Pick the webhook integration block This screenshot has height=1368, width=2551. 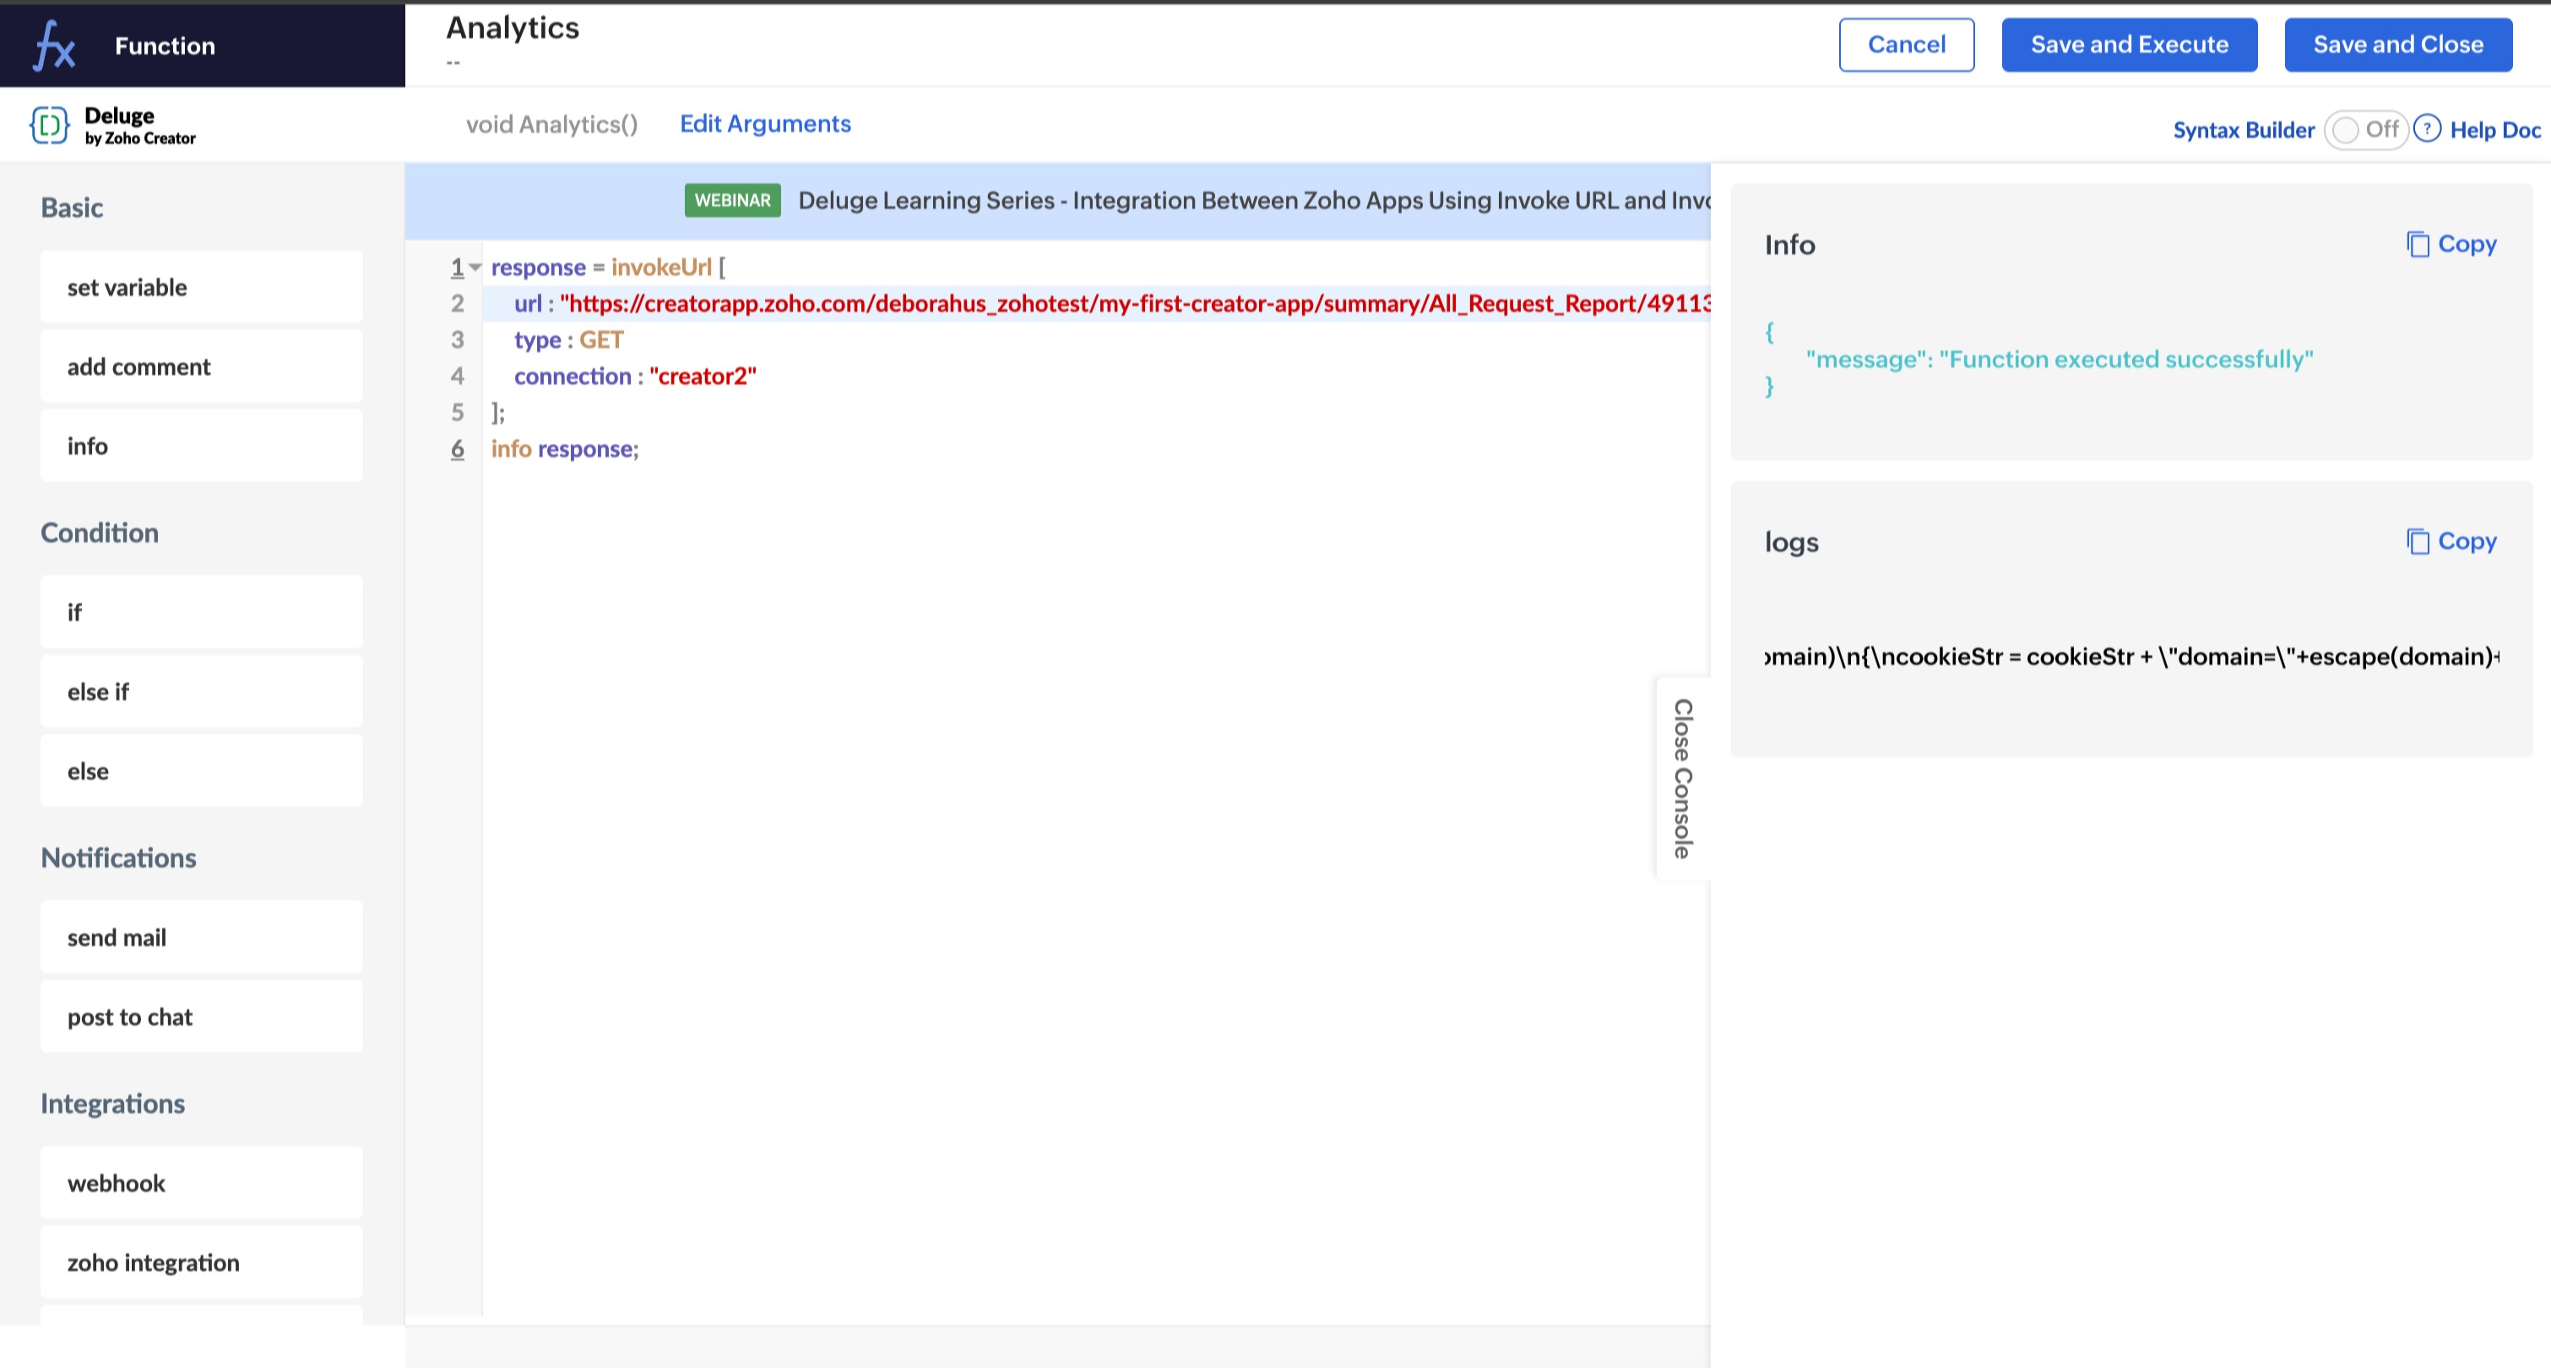pos(201,1183)
